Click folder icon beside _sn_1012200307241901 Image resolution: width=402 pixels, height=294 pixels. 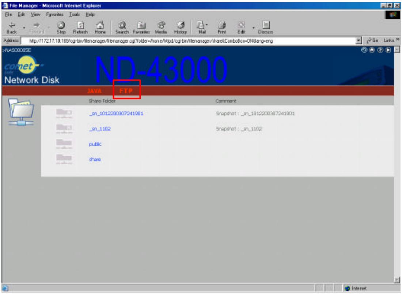(x=64, y=113)
